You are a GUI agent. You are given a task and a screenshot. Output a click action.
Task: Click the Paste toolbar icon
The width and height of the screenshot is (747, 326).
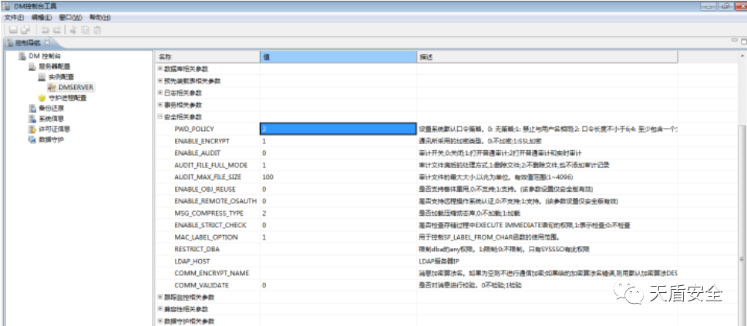pos(97,29)
